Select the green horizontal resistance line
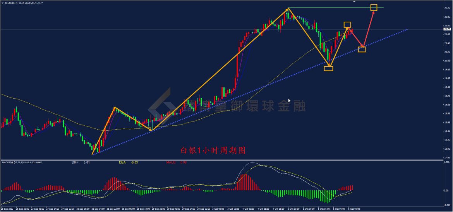This screenshot has height=212, width=453. point(336,7)
